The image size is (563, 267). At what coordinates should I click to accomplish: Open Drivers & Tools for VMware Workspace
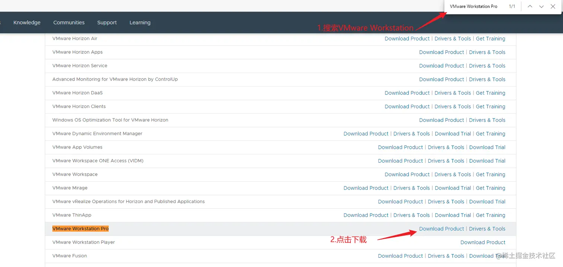click(x=453, y=175)
